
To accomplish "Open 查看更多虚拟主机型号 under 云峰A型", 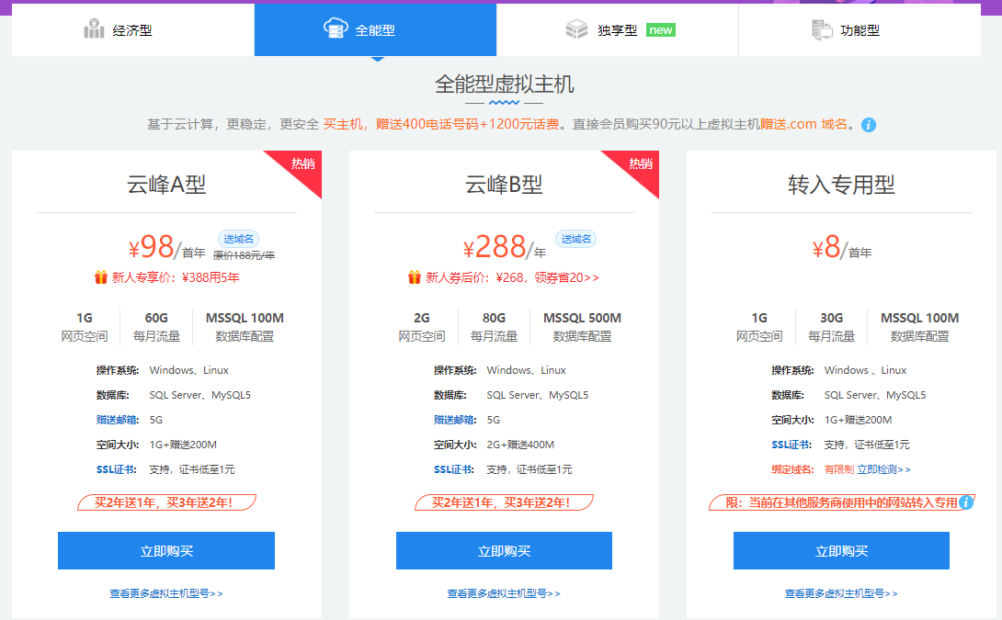I will tap(166, 594).
